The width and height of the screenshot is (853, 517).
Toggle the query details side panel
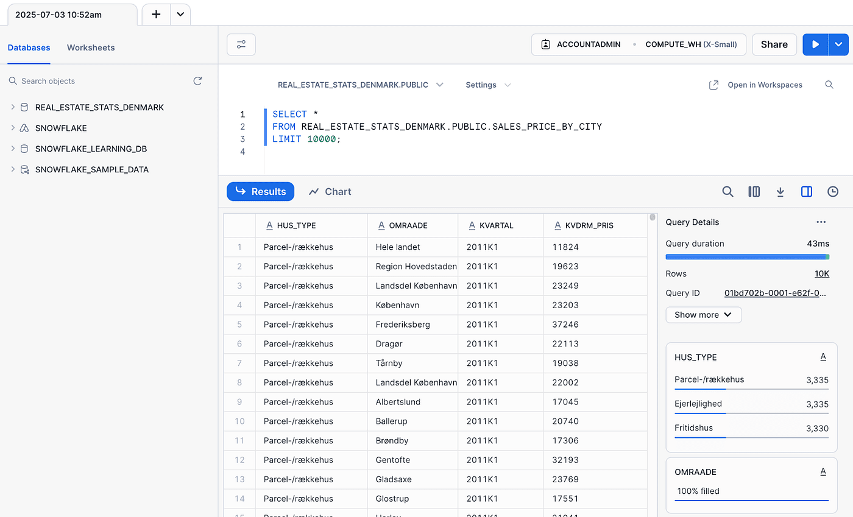coord(807,192)
